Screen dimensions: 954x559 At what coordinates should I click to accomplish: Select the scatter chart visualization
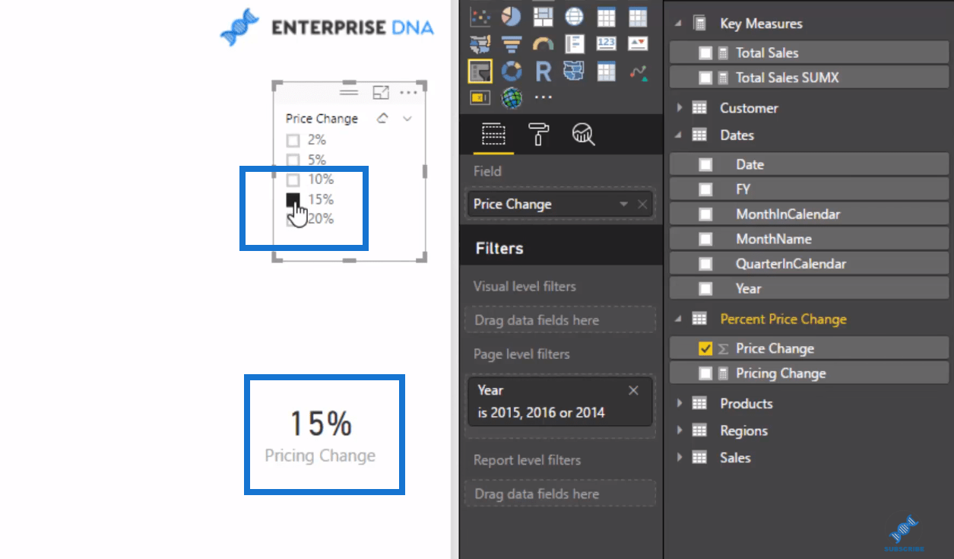point(480,16)
